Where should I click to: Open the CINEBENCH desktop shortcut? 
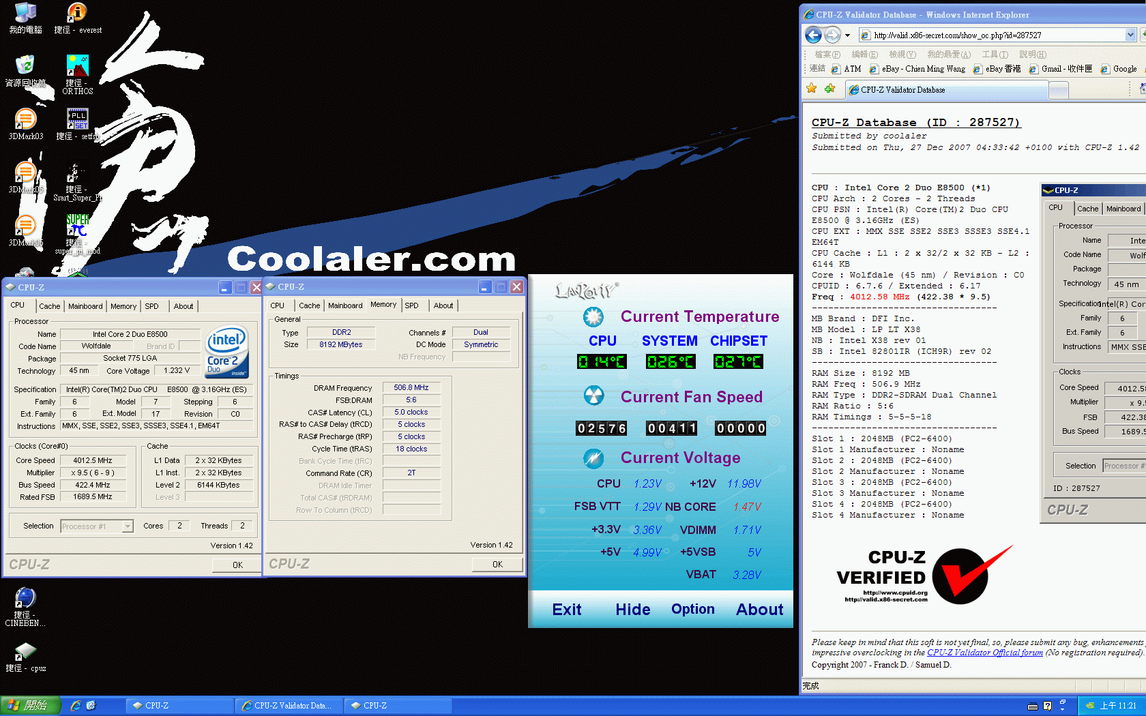(x=25, y=607)
